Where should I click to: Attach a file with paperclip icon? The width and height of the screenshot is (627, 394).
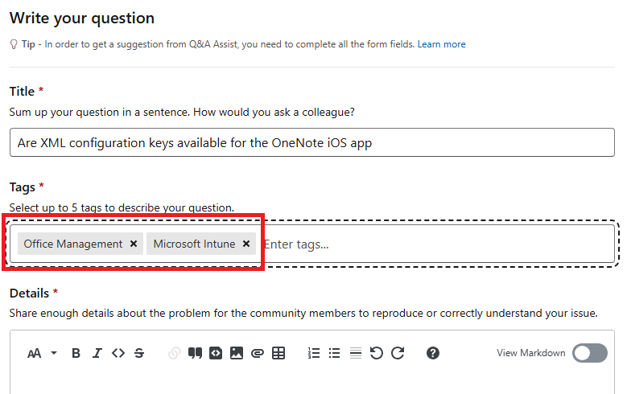(x=258, y=353)
